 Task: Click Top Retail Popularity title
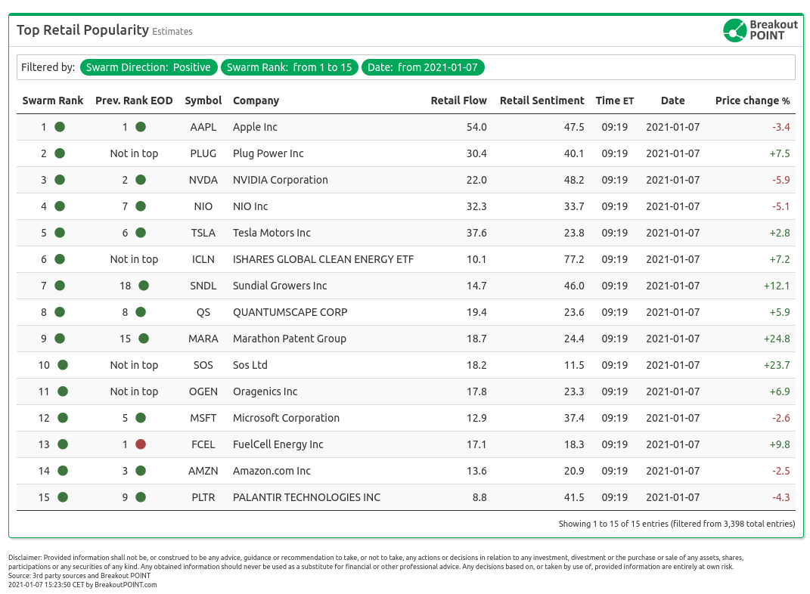83,30
